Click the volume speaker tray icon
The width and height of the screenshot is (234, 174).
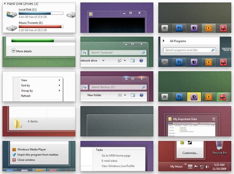click(207, 167)
